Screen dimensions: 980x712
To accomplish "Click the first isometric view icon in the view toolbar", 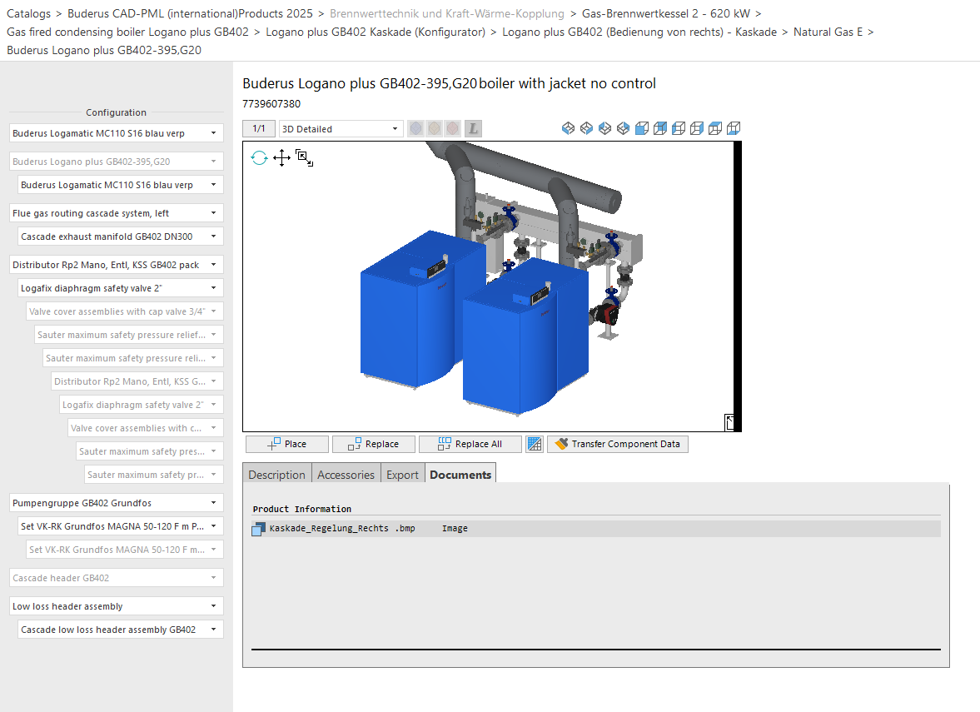I will pyautogui.click(x=568, y=128).
